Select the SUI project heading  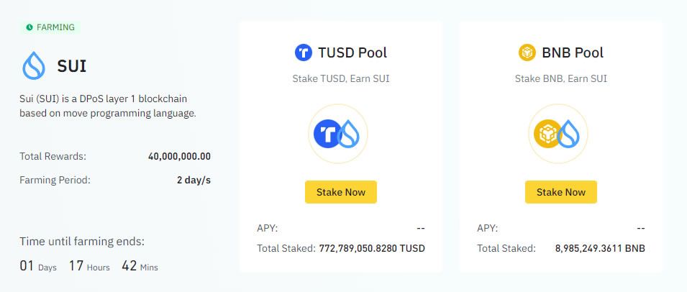[x=72, y=67]
